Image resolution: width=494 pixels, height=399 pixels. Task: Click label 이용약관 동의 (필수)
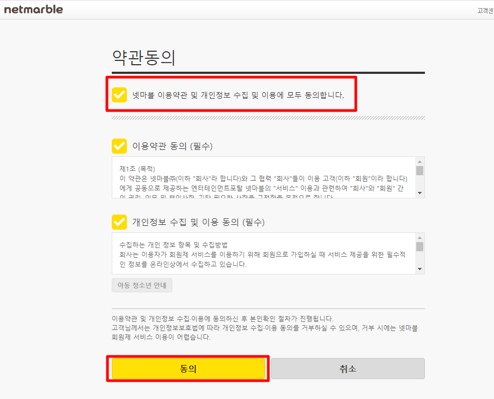(x=172, y=146)
